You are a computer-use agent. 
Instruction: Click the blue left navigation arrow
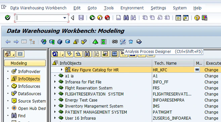pyautogui.click(x=8, y=42)
